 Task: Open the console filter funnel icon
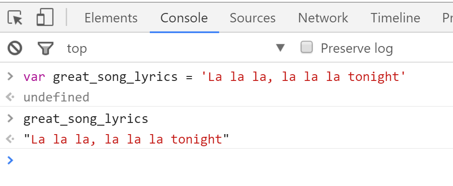45,48
